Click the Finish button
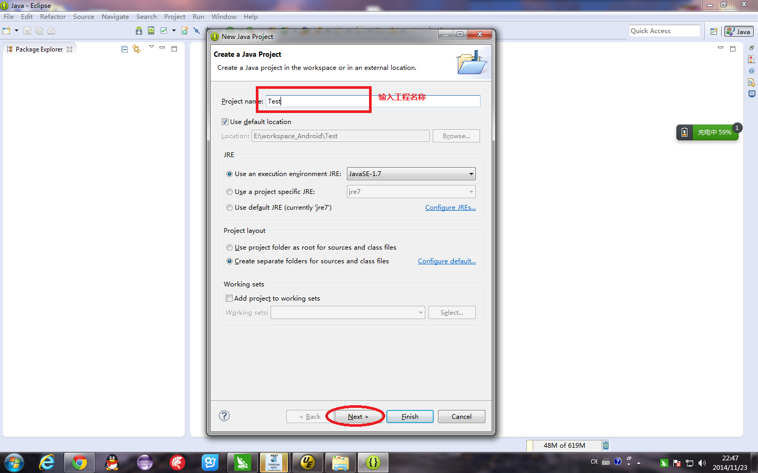The image size is (758, 473). pyautogui.click(x=410, y=417)
